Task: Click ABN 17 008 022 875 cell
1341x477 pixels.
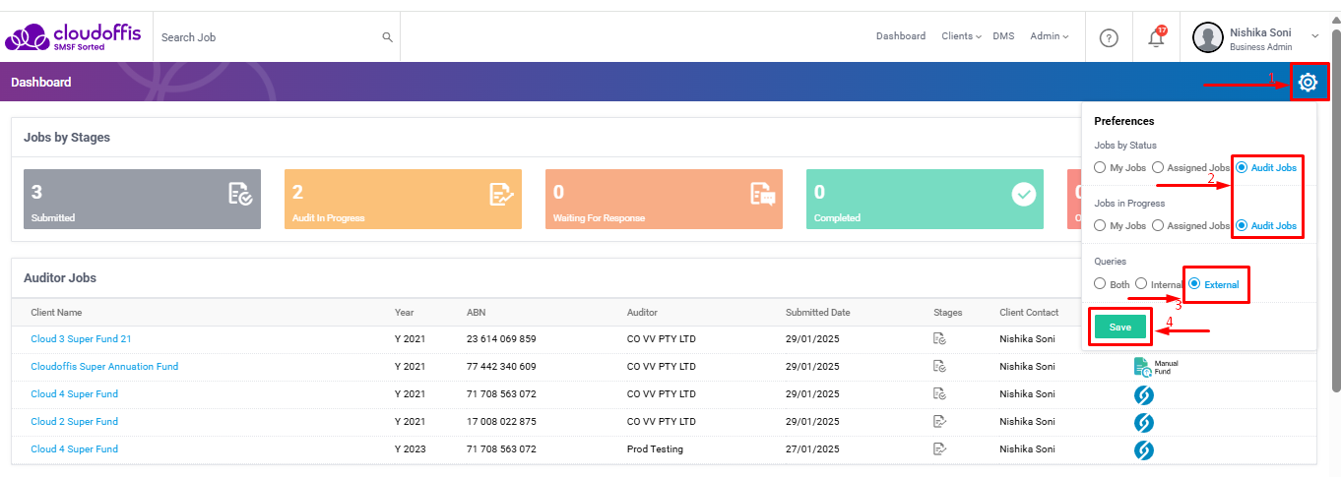Action: 501,422
